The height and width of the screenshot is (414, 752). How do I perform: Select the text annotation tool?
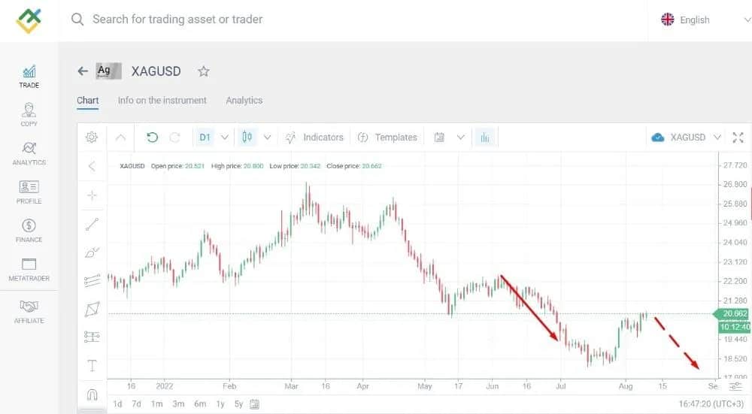click(92, 366)
